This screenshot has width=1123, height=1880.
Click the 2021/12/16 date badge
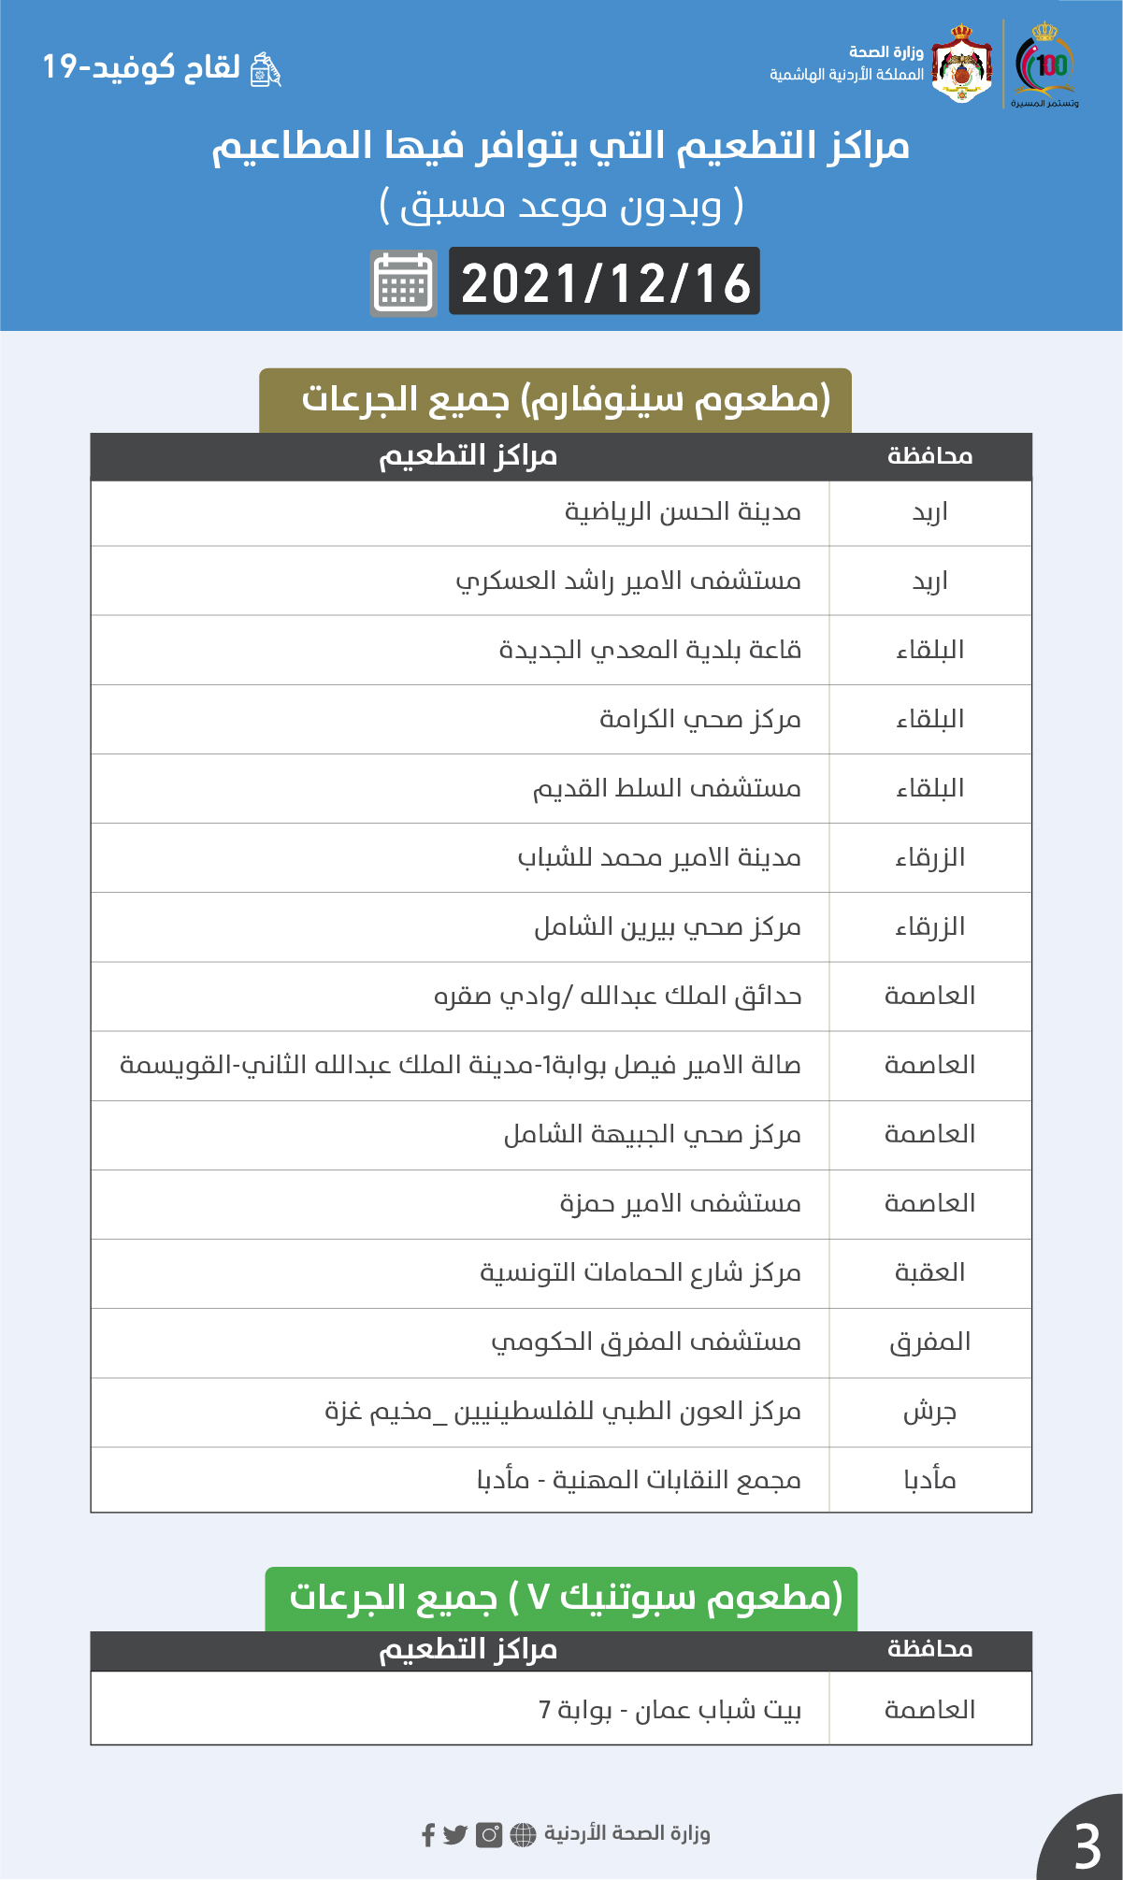[604, 281]
